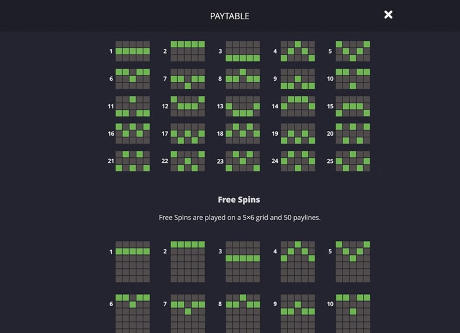Image resolution: width=460 pixels, height=333 pixels.
Task: Select payline 4 zigzag diagram in top grid
Action: 298,51
